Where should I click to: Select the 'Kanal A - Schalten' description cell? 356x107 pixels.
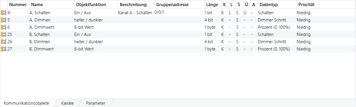pos(135,13)
